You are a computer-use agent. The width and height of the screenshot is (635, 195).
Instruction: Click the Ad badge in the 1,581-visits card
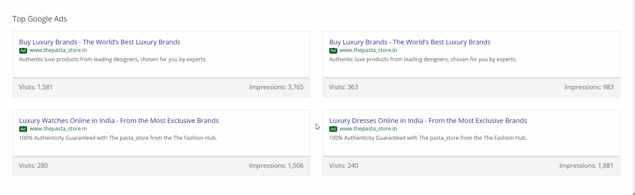click(23, 51)
